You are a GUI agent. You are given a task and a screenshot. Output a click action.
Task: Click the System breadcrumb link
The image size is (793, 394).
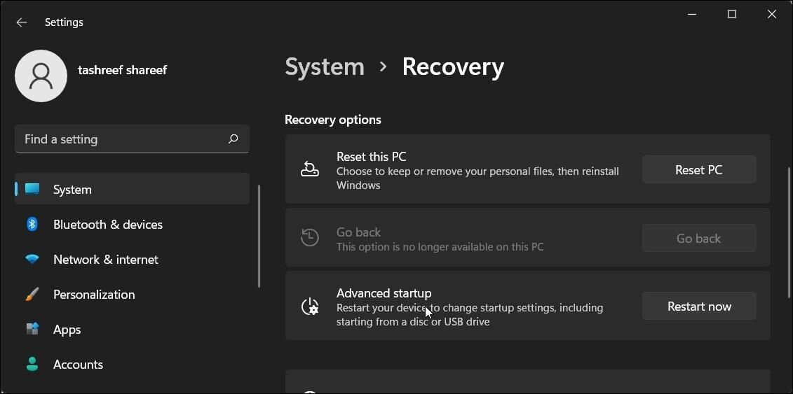pos(324,67)
